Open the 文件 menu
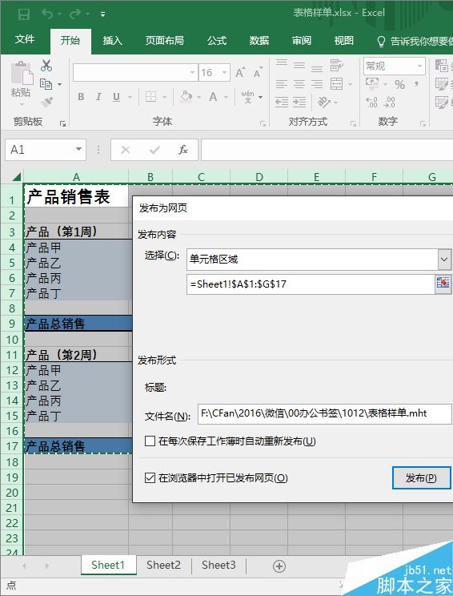The image size is (453, 596). coord(25,39)
